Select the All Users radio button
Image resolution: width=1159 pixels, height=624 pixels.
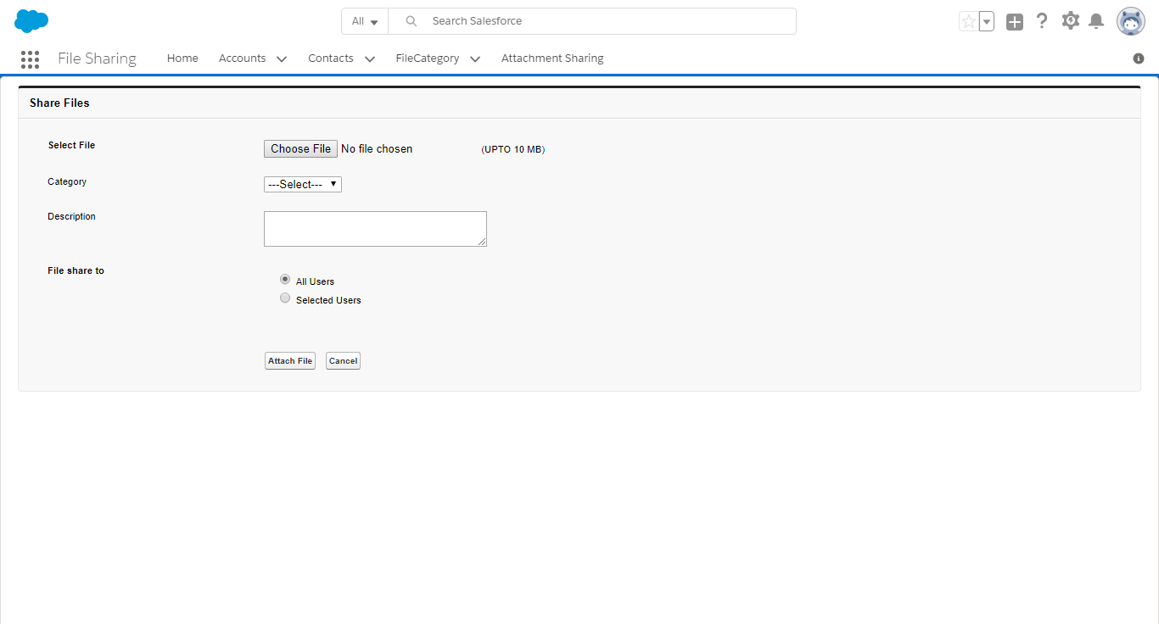(285, 280)
